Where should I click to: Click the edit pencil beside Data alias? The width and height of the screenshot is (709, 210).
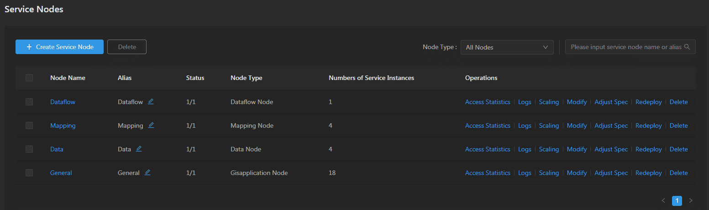(x=139, y=149)
